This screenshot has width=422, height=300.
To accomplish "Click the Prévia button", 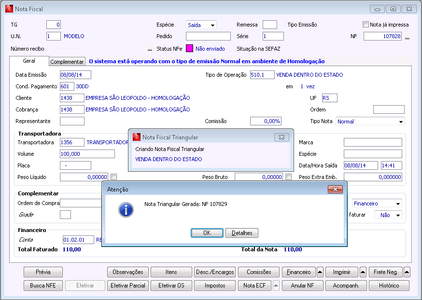I will pos(43,272).
